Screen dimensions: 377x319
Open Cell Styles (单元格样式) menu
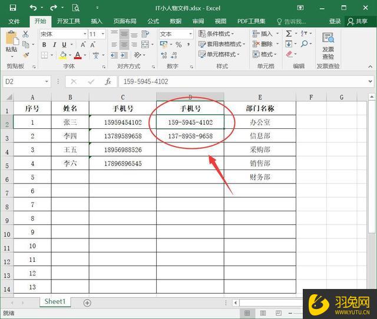[x=219, y=55]
